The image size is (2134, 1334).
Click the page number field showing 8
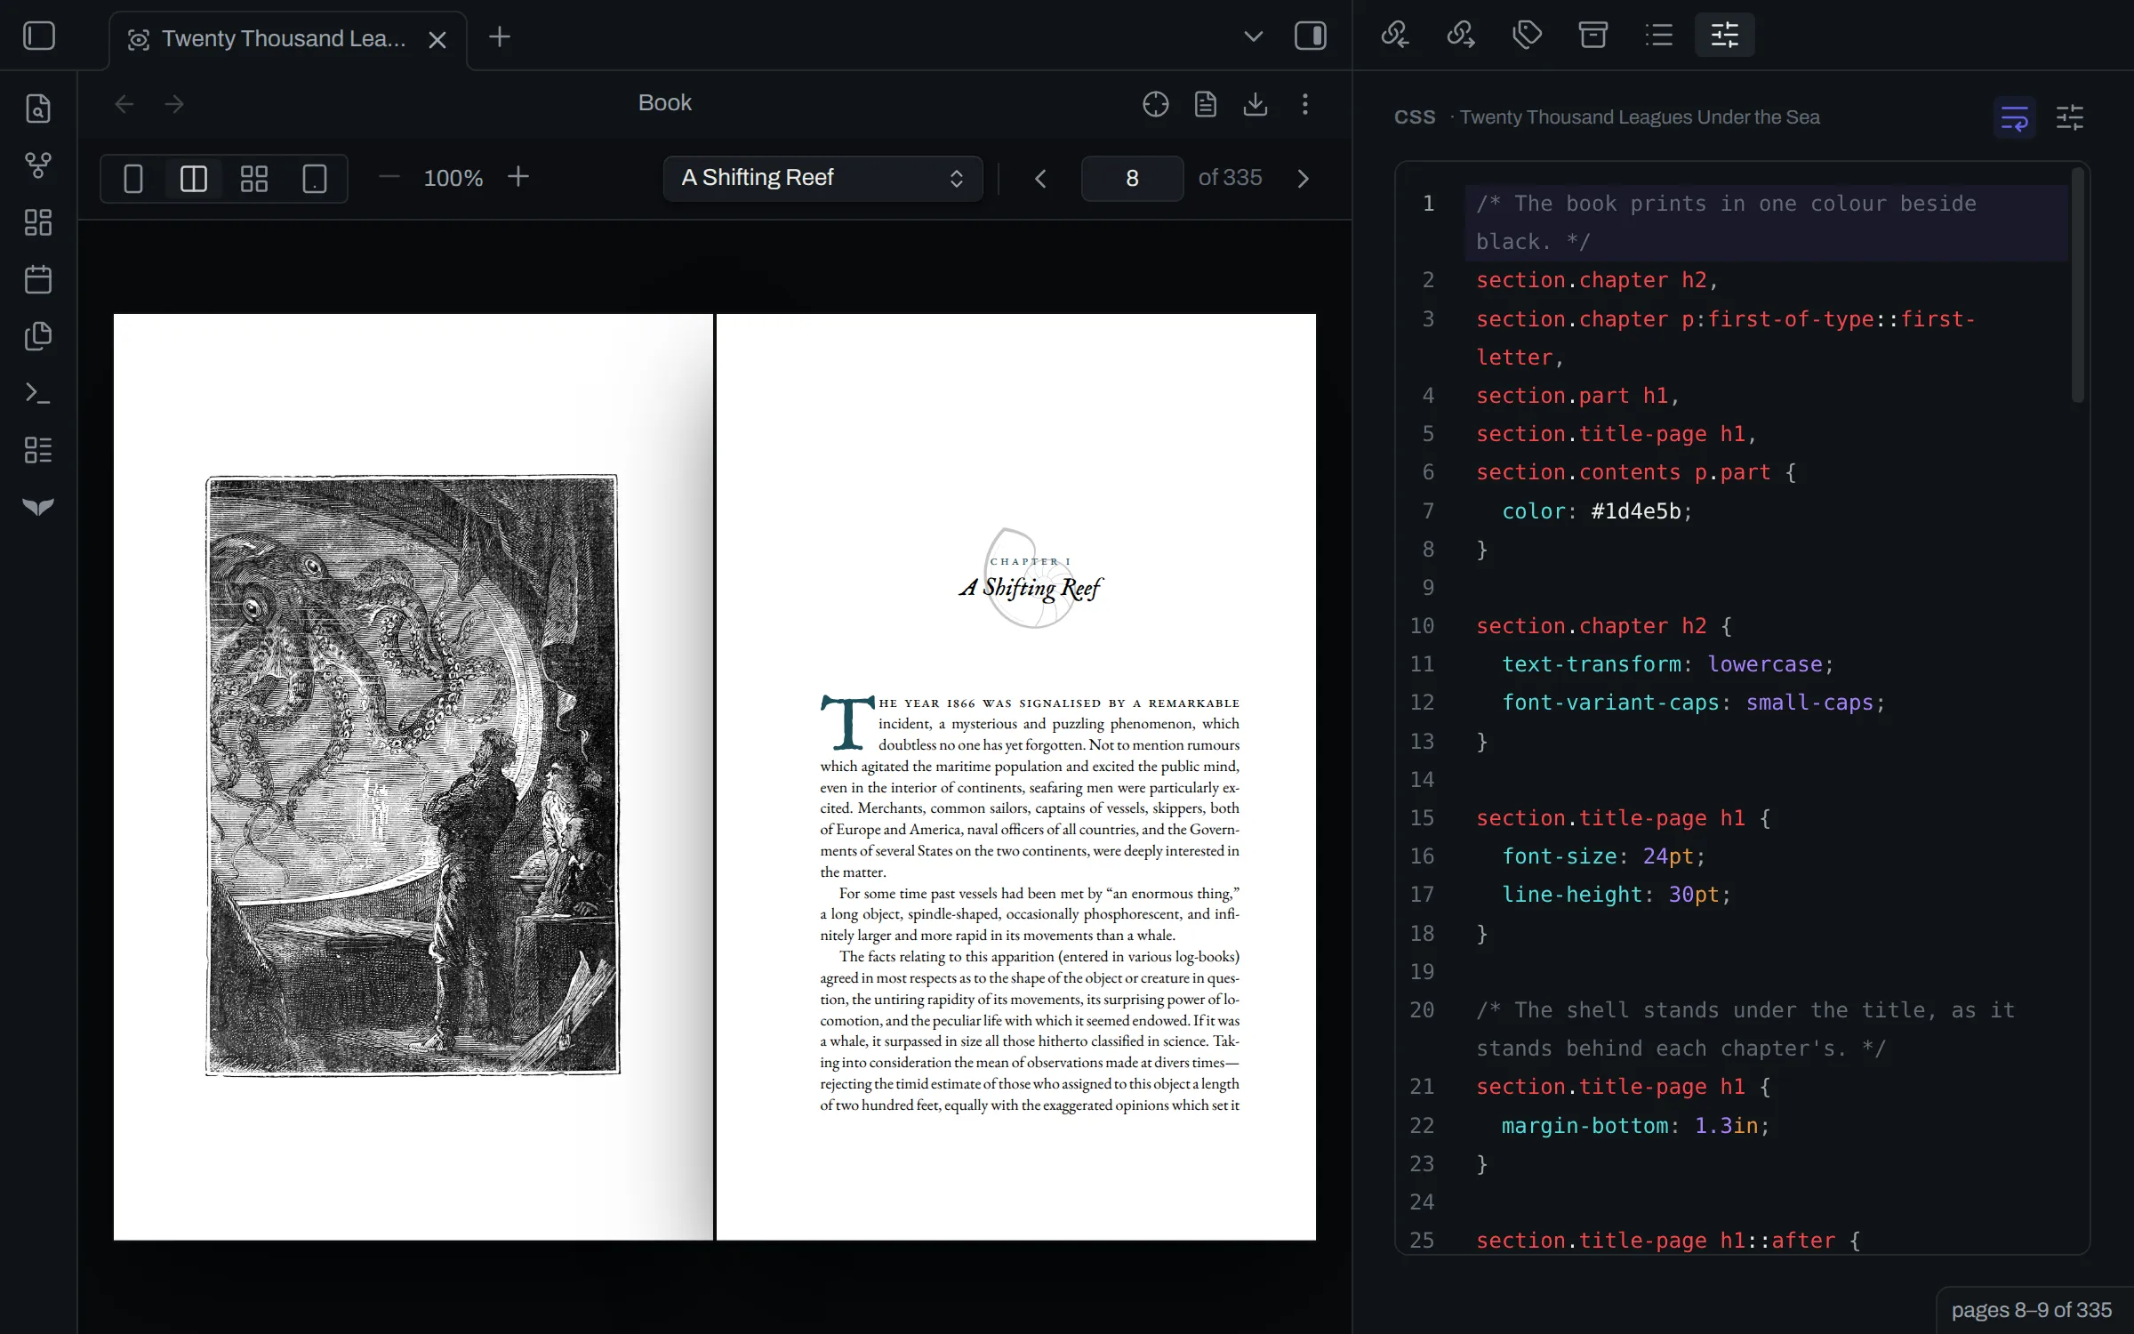[1132, 178]
